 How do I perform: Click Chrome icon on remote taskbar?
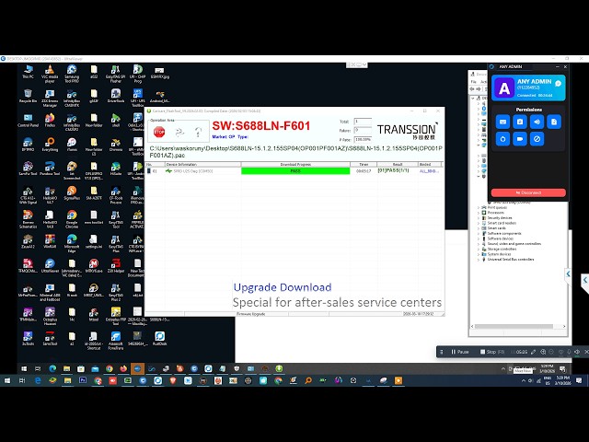(110, 368)
